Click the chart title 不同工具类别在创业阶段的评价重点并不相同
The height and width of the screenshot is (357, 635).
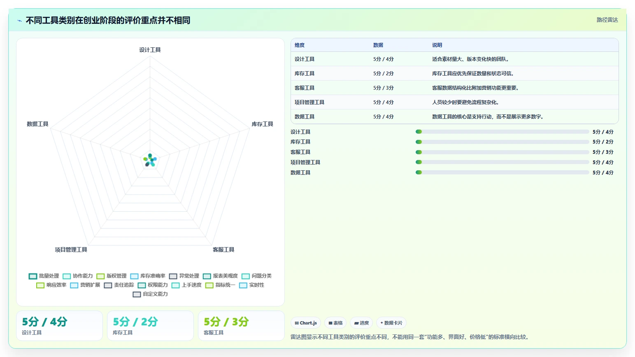pos(108,20)
